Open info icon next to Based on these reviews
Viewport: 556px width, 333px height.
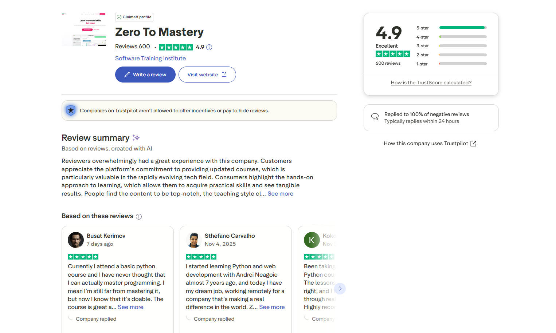[x=139, y=217]
